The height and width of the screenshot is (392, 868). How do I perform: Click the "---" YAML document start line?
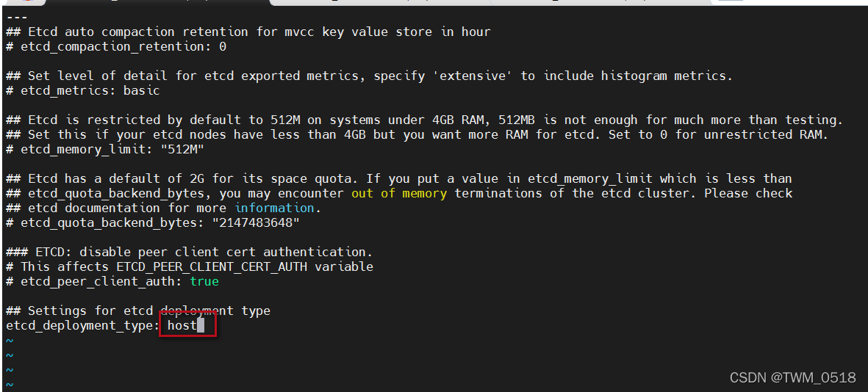[x=16, y=17]
